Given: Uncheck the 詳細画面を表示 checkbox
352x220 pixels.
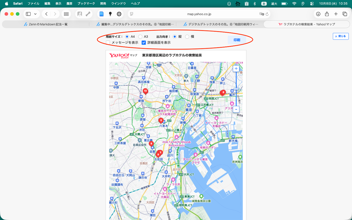Looking at the screenshot, I should (x=144, y=43).
